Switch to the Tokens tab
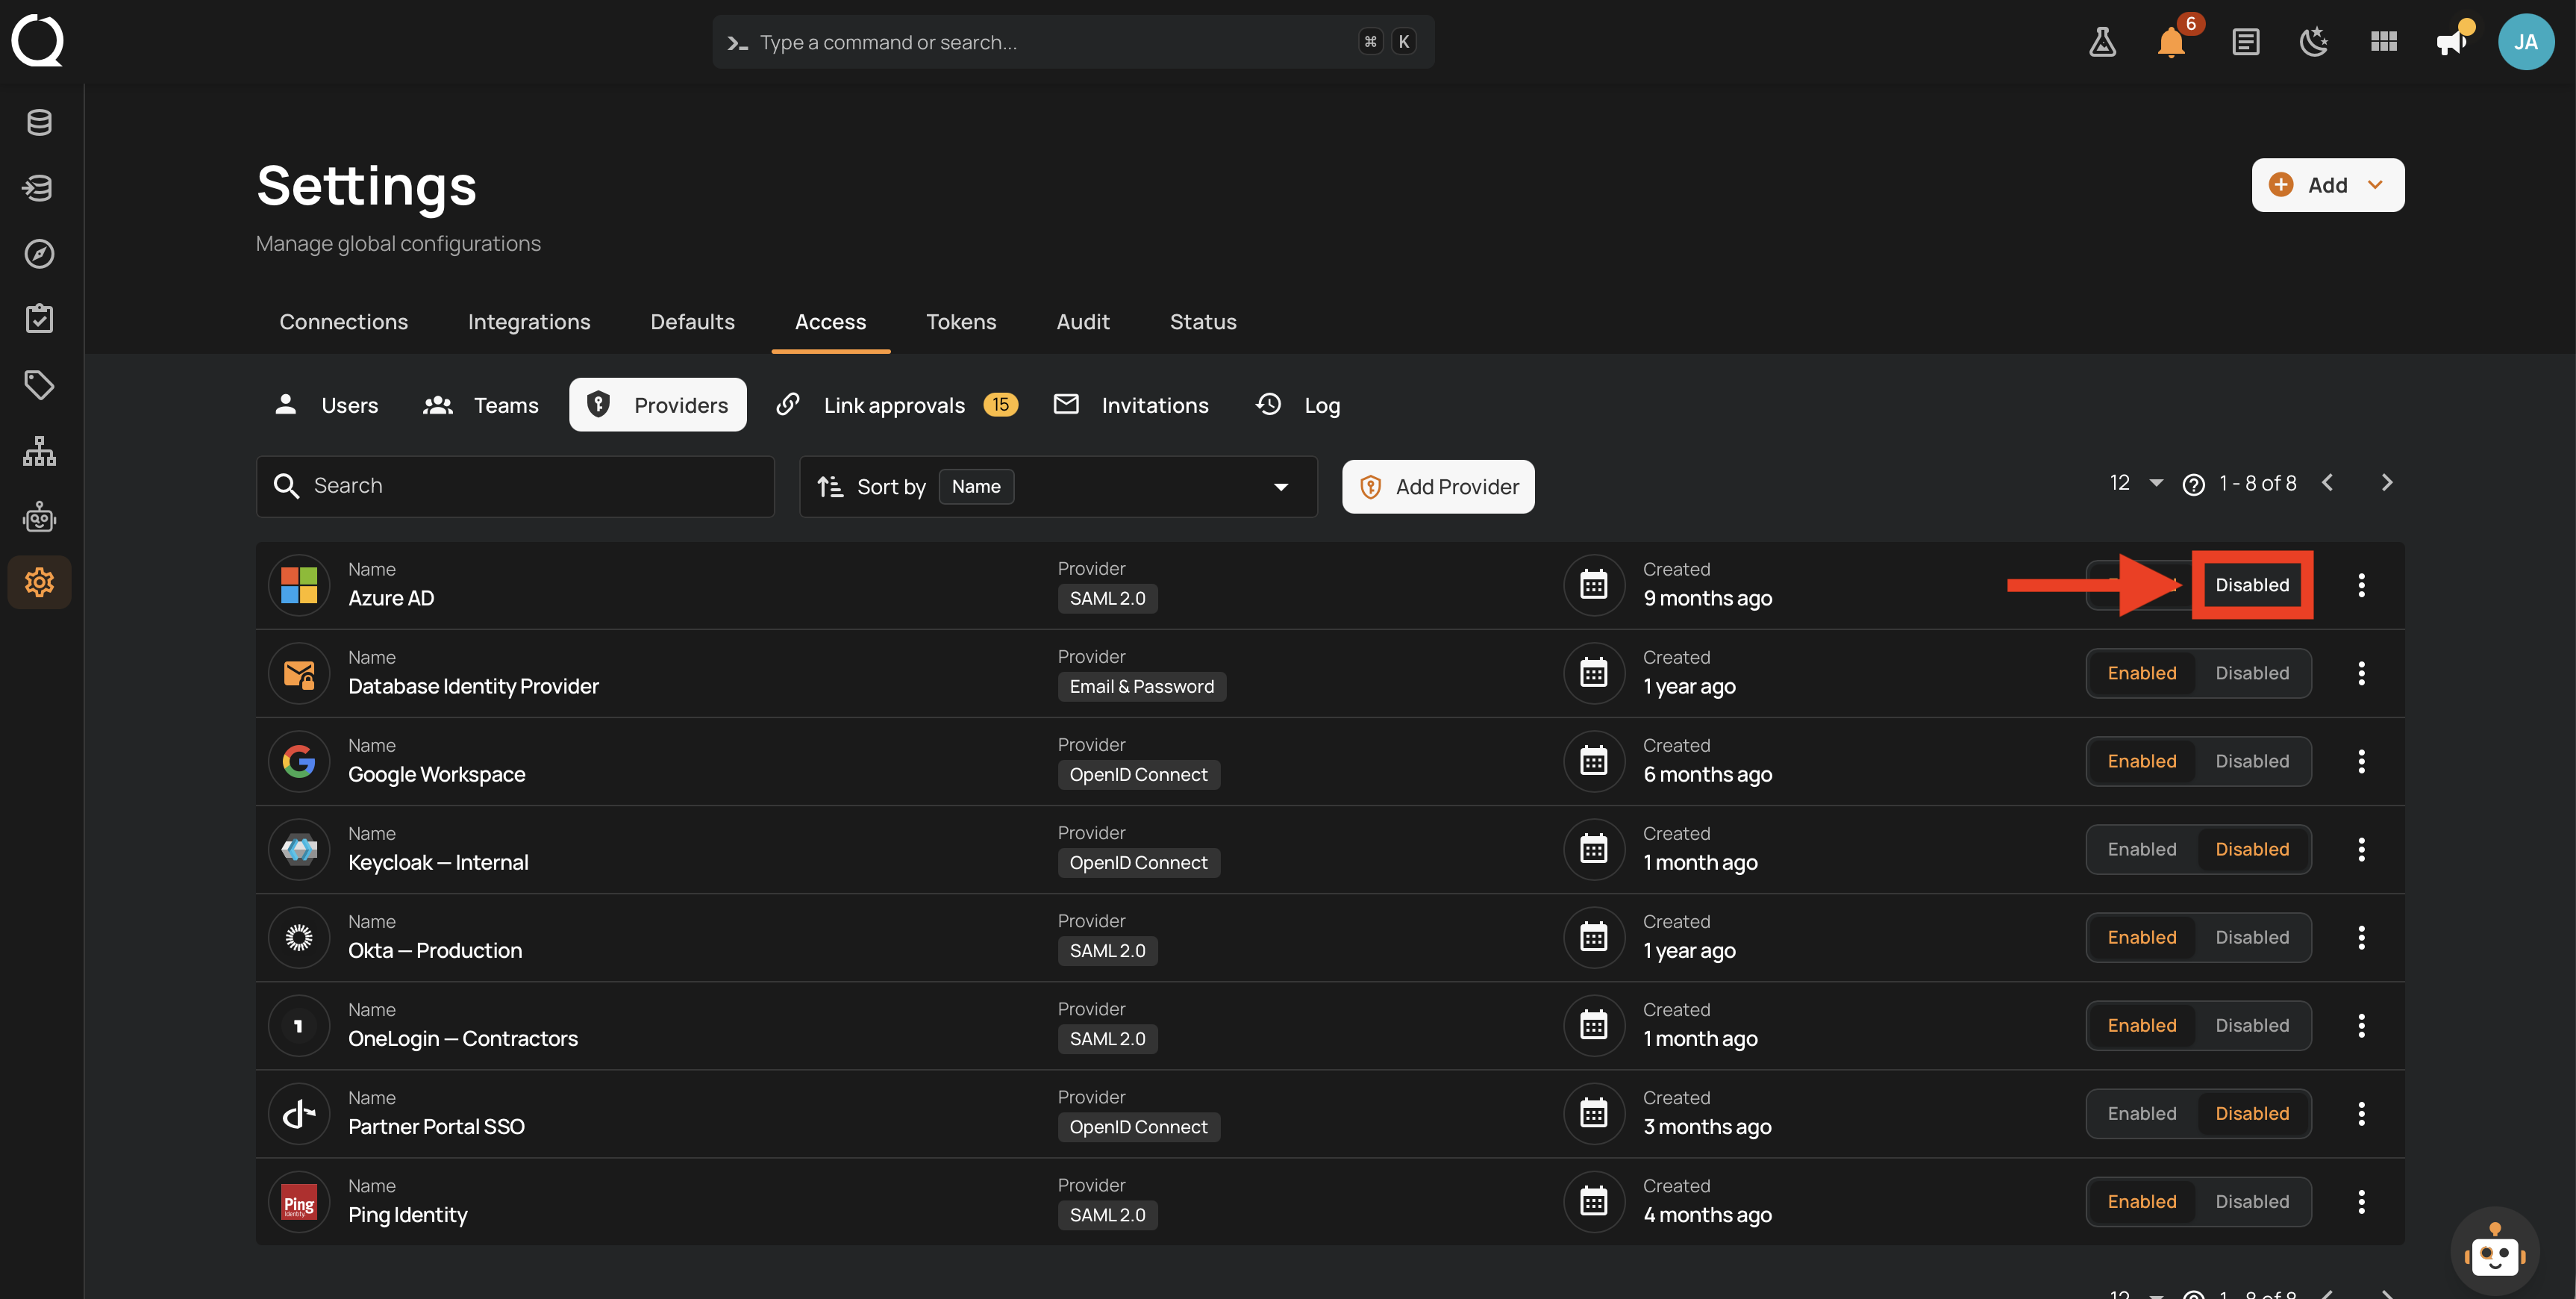 click(960, 323)
